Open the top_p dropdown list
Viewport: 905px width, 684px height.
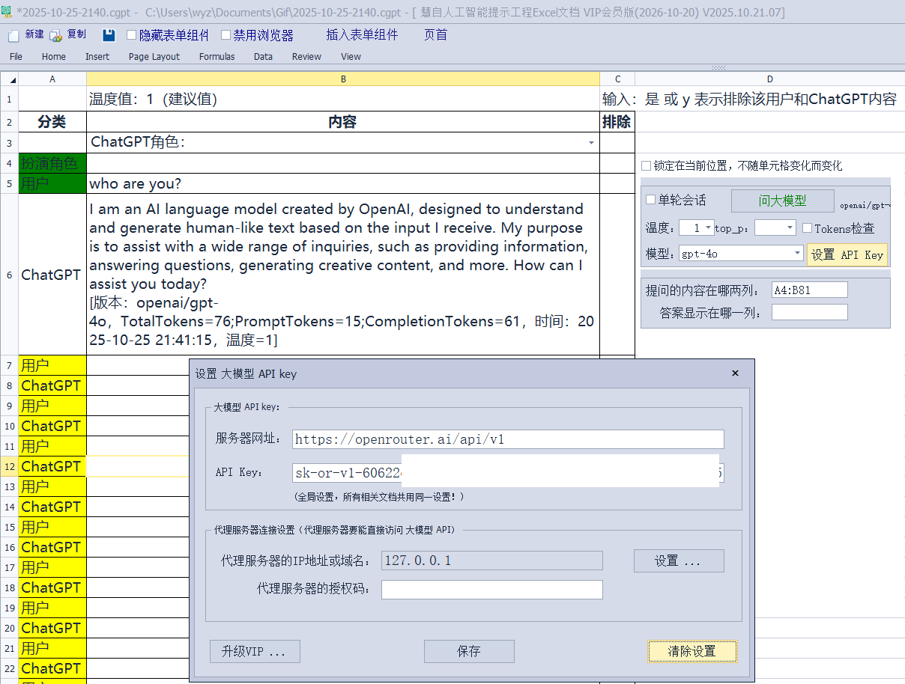pos(789,228)
